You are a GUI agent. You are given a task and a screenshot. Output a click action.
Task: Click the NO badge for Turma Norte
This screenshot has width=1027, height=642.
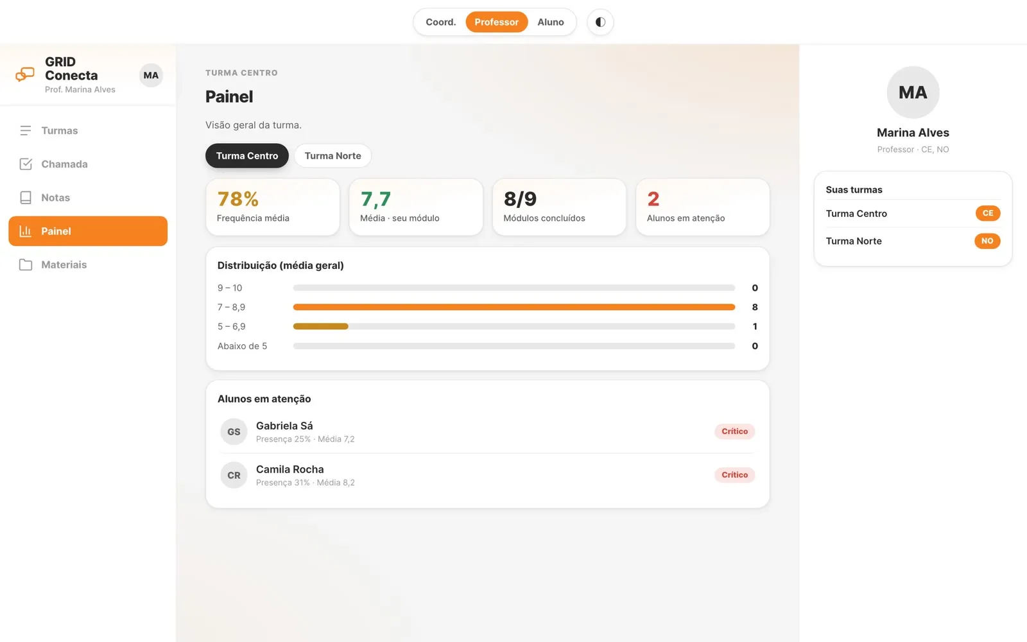pyautogui.click(x=987, y=241)
